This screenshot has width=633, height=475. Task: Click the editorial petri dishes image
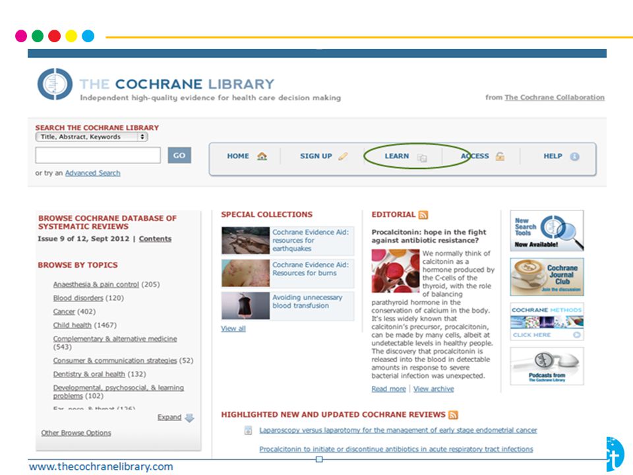point(396,271)
